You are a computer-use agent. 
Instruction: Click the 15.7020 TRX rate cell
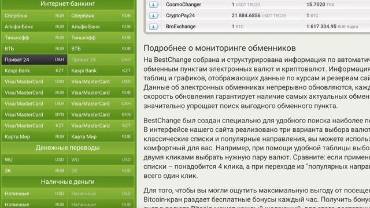click(x=336, y=5)
